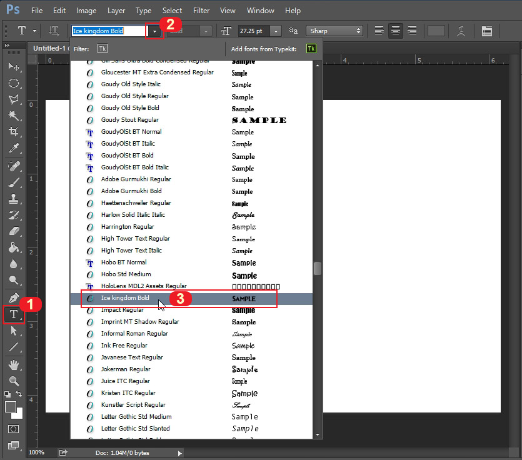Open the Filter menu

(x=201, y=11)
